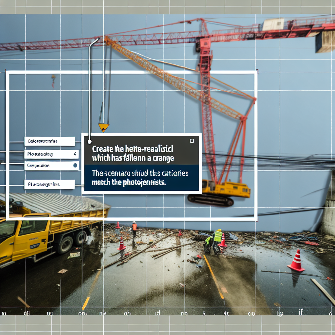Click the yellow triangle marker above the dialog

tap(103, 128)
